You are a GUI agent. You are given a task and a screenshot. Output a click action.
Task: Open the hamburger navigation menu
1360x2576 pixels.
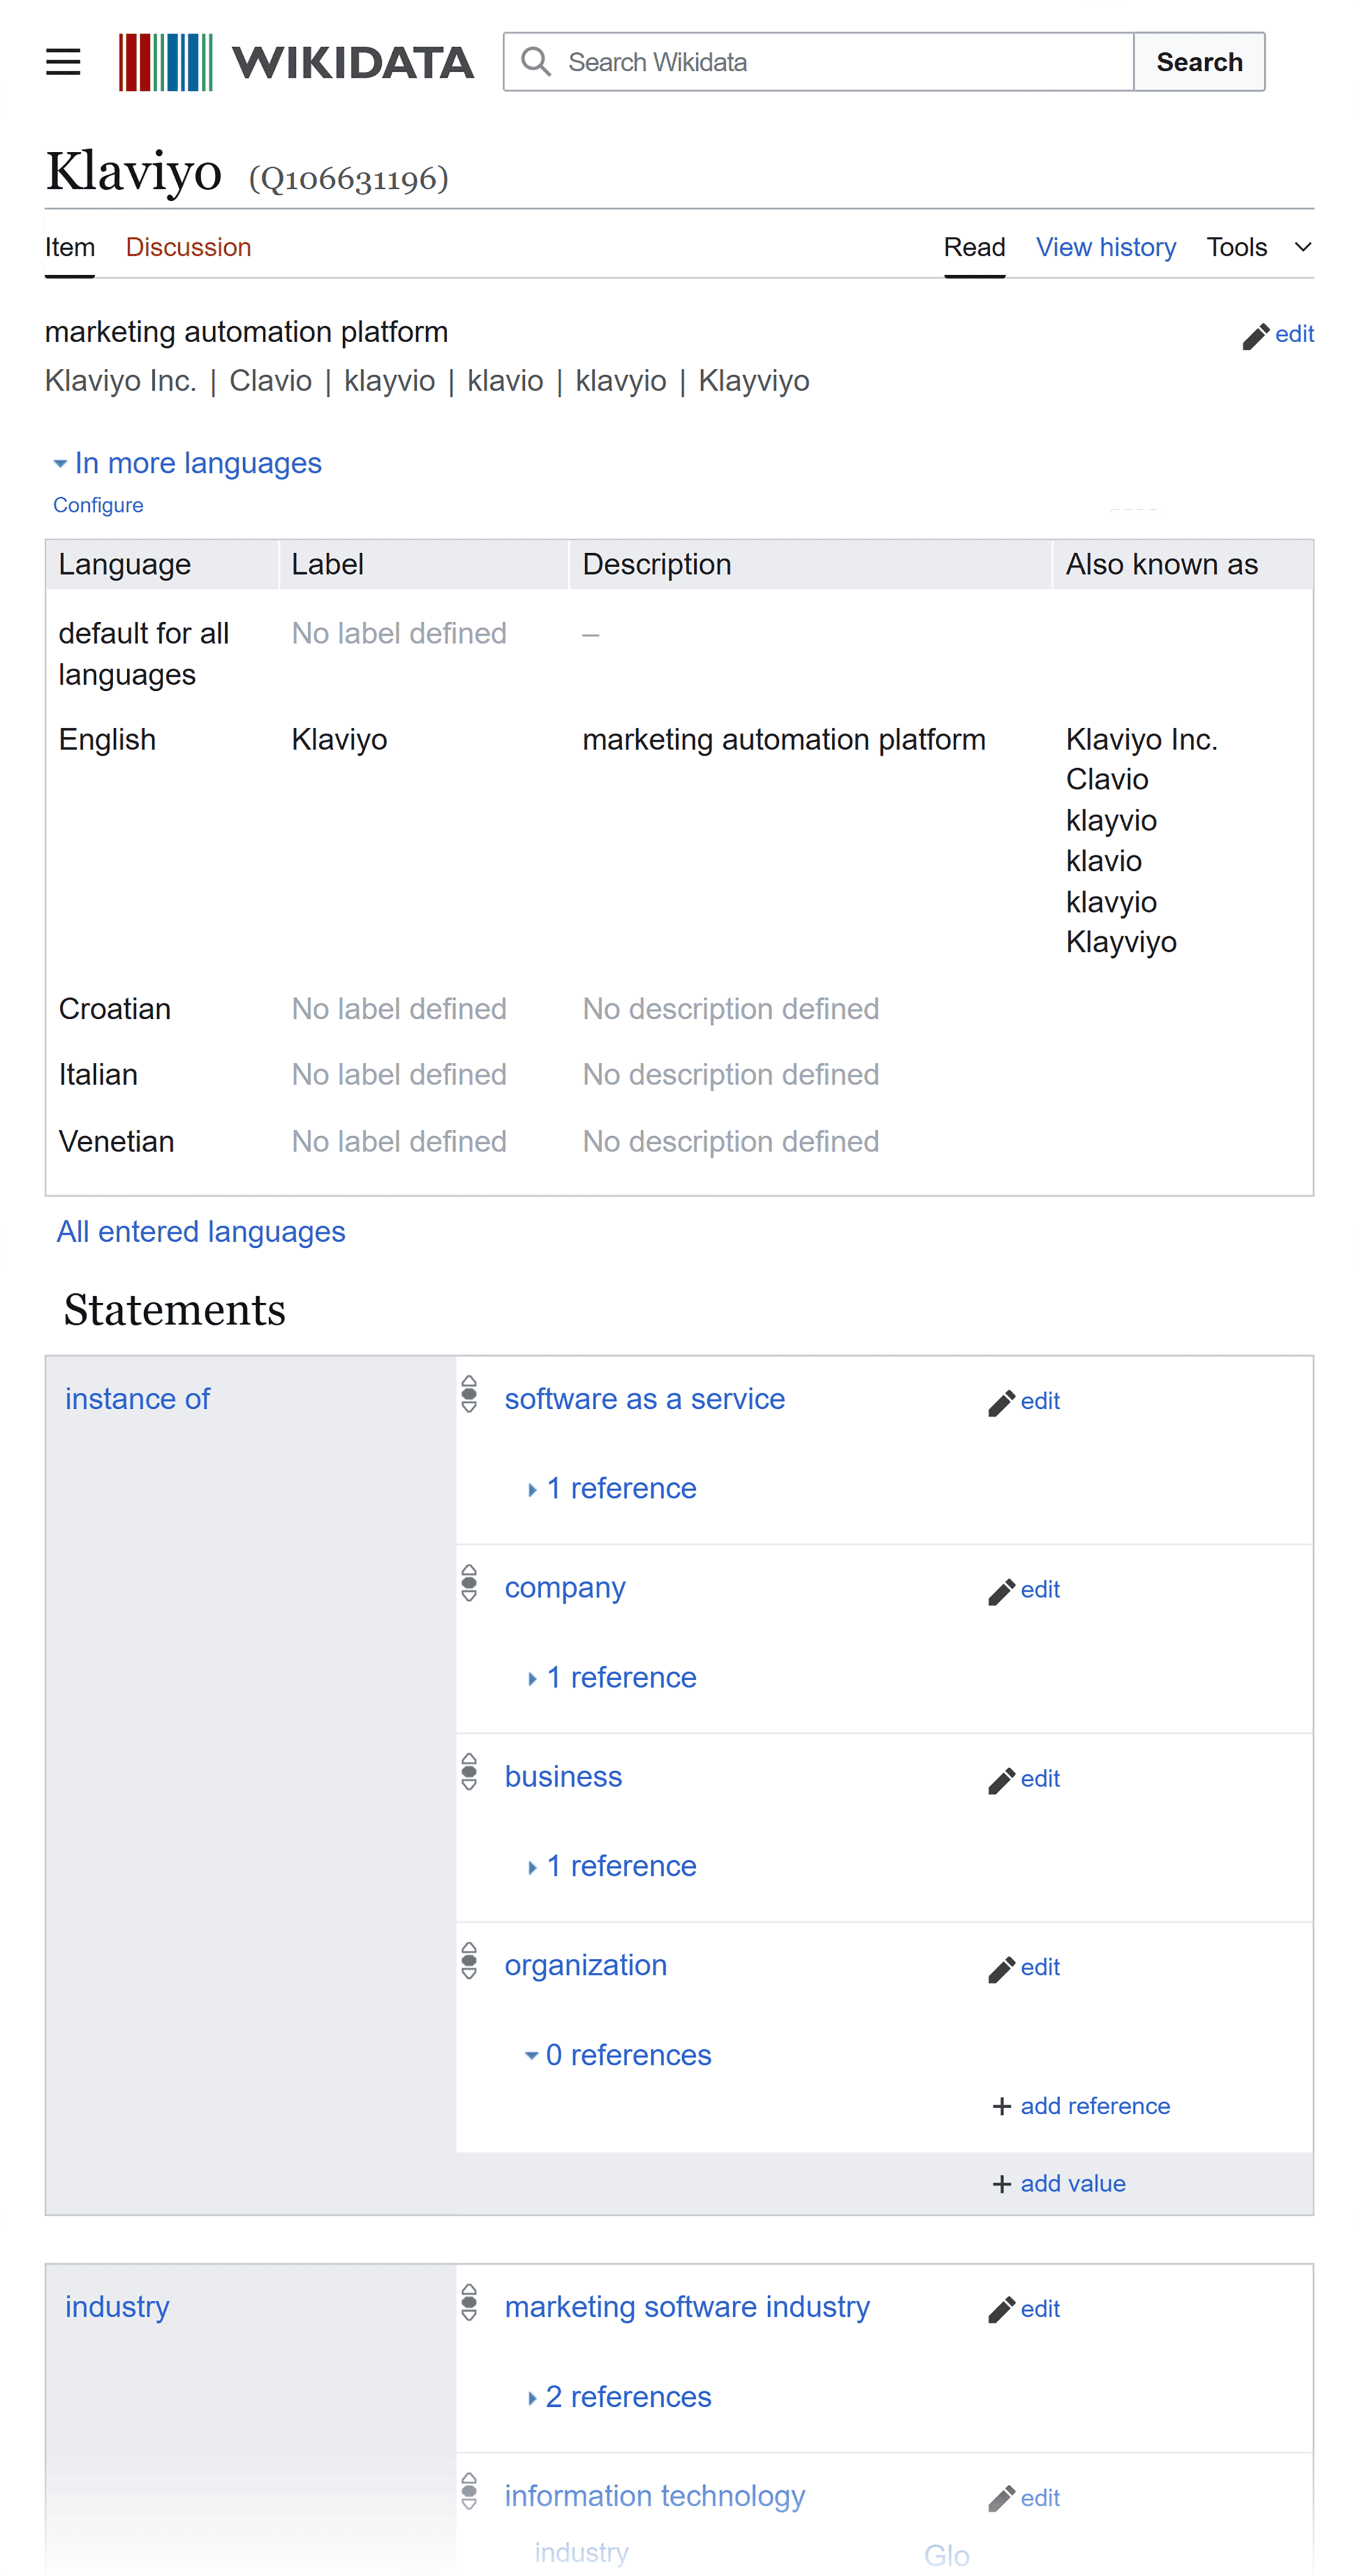tap(62, 61)
